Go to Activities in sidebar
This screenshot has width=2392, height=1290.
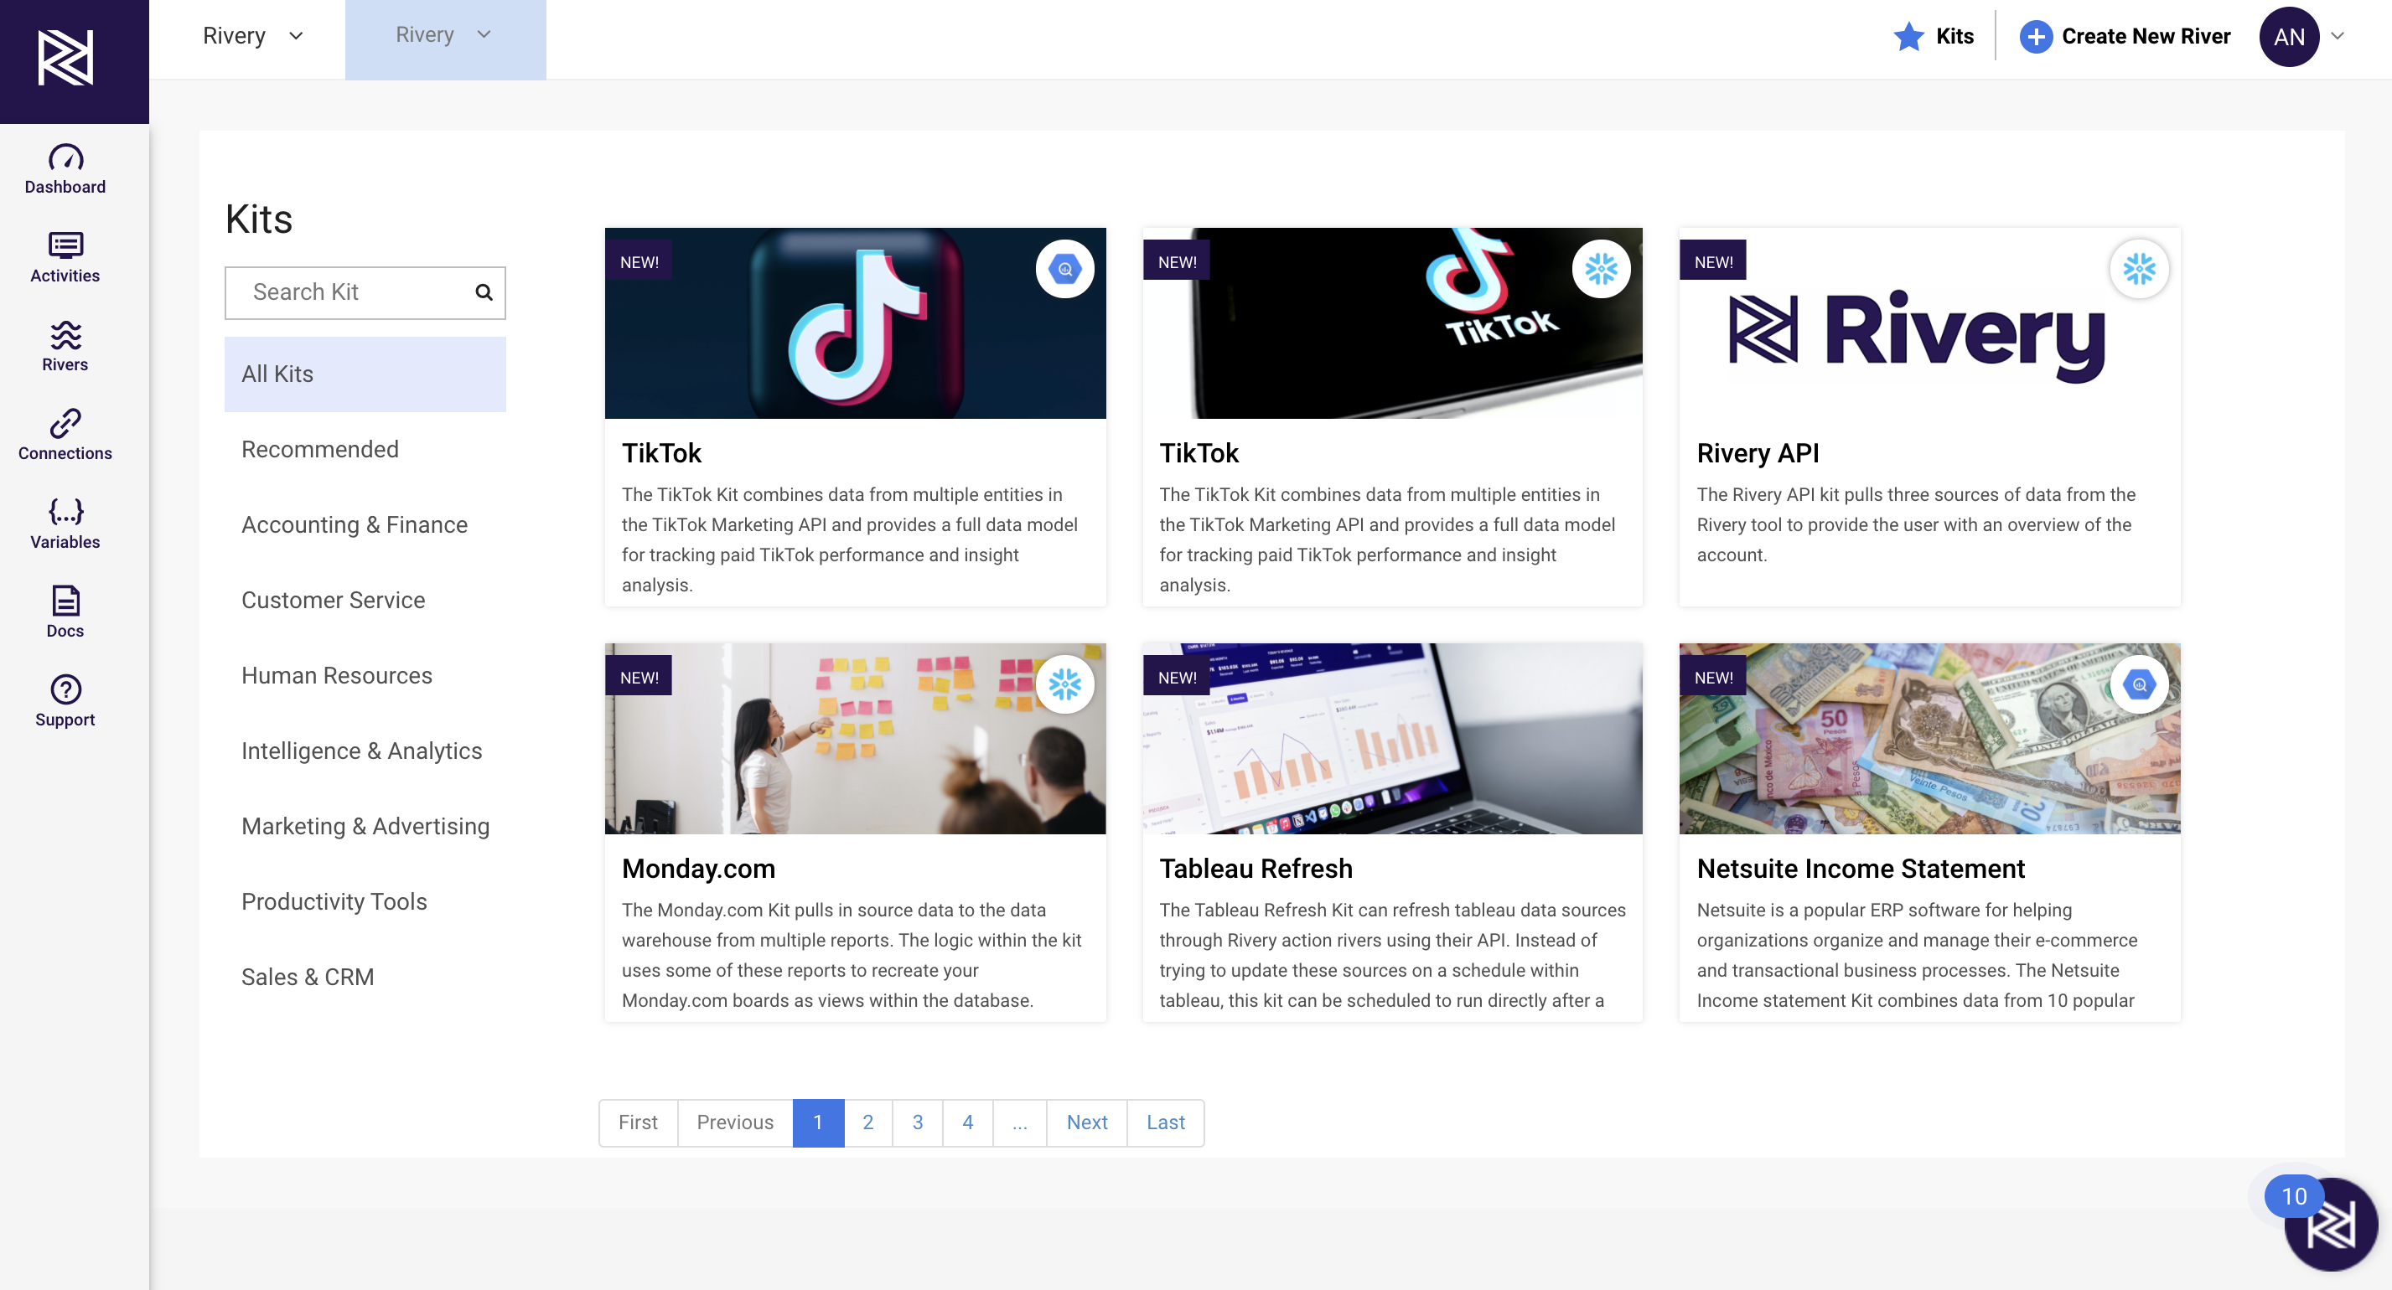(65, 246)
